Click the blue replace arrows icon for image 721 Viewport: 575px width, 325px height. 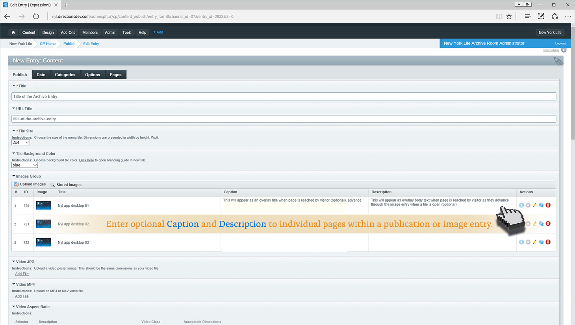pyautogui.click(x=541, y=224)
